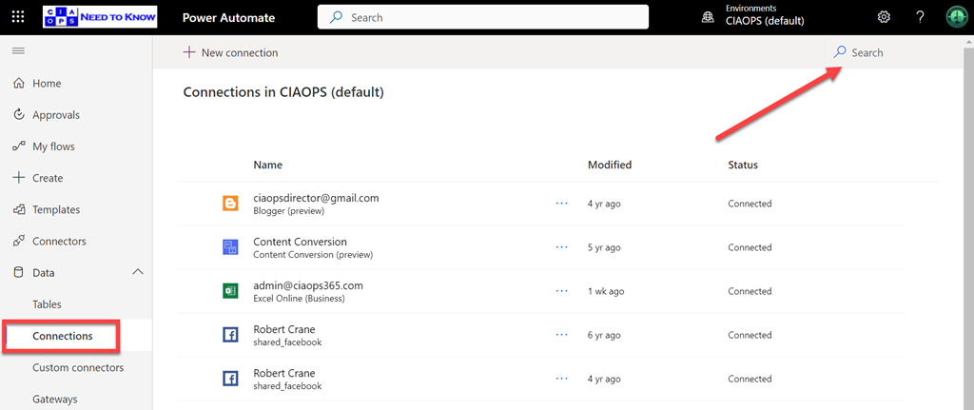974x410 pixels.
Task: Open the app launcher waffle icon
Action: (19, 17)
